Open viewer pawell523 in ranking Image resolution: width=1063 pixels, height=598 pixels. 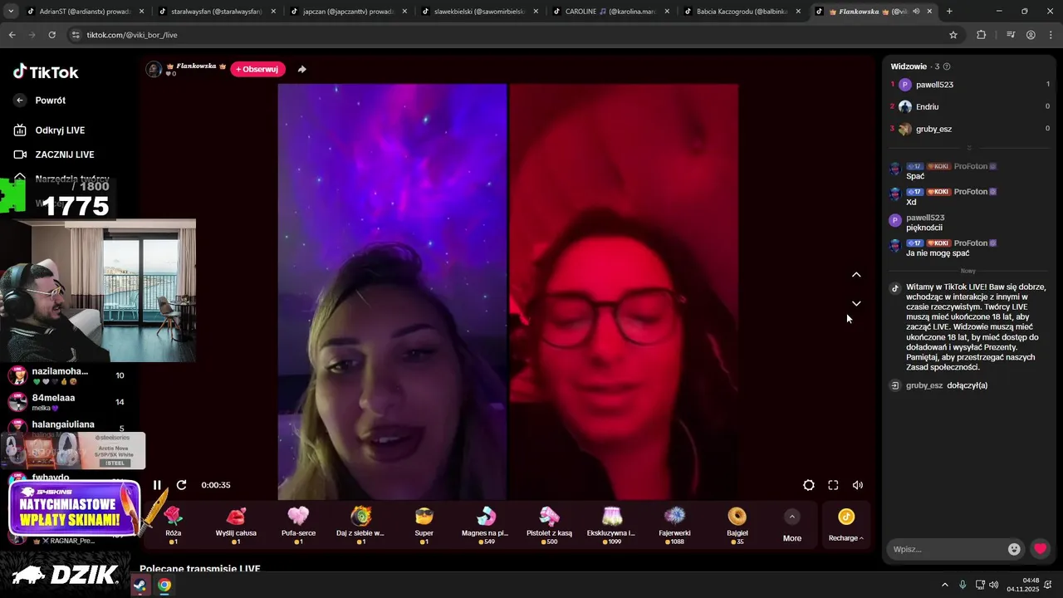[970, 85]
